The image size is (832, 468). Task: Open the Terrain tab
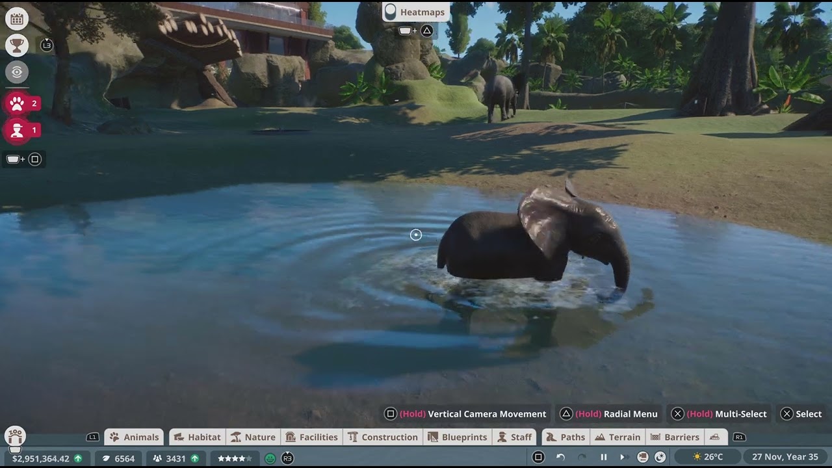[x=617, y=437]
